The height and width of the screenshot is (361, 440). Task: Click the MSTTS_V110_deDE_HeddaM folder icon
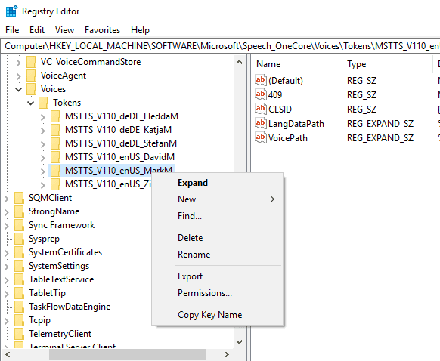(55, 116)
